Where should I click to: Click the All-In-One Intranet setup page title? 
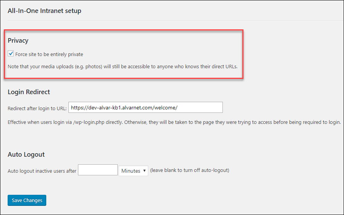coord(45,11)
